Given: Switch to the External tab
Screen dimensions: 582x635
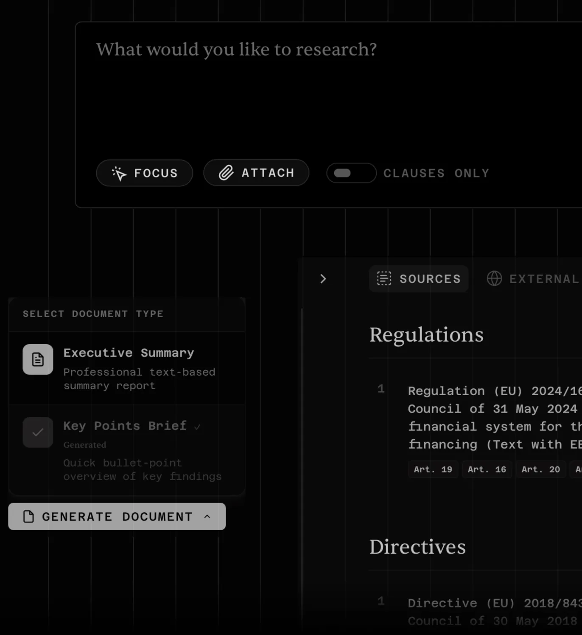Looking at the screenshot, I should click(x=532, y=279).
